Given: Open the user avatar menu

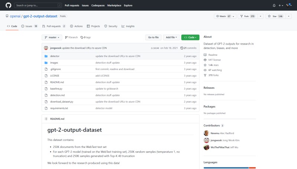Looking at the screenshot, I should [289, 5].
